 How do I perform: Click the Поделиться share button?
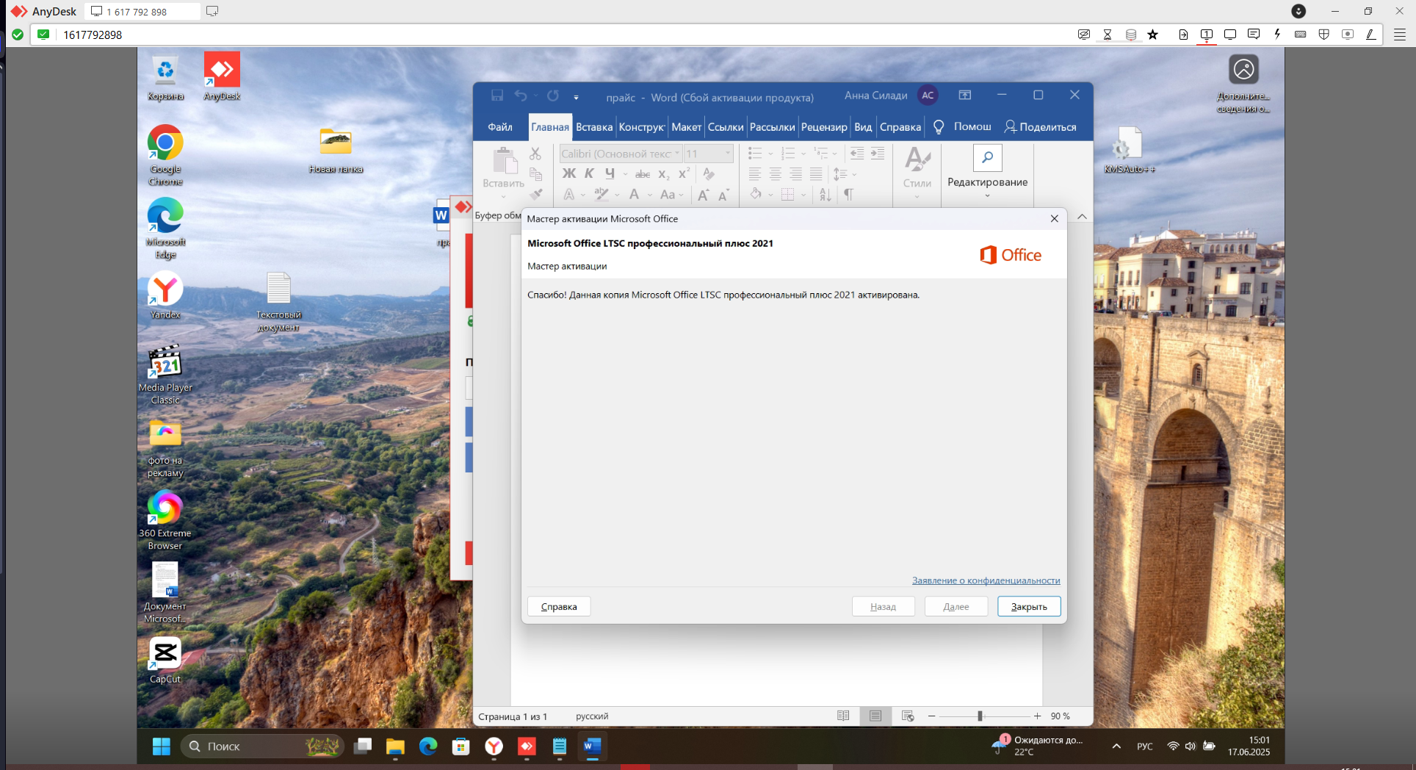click(x=1041, y=127)
